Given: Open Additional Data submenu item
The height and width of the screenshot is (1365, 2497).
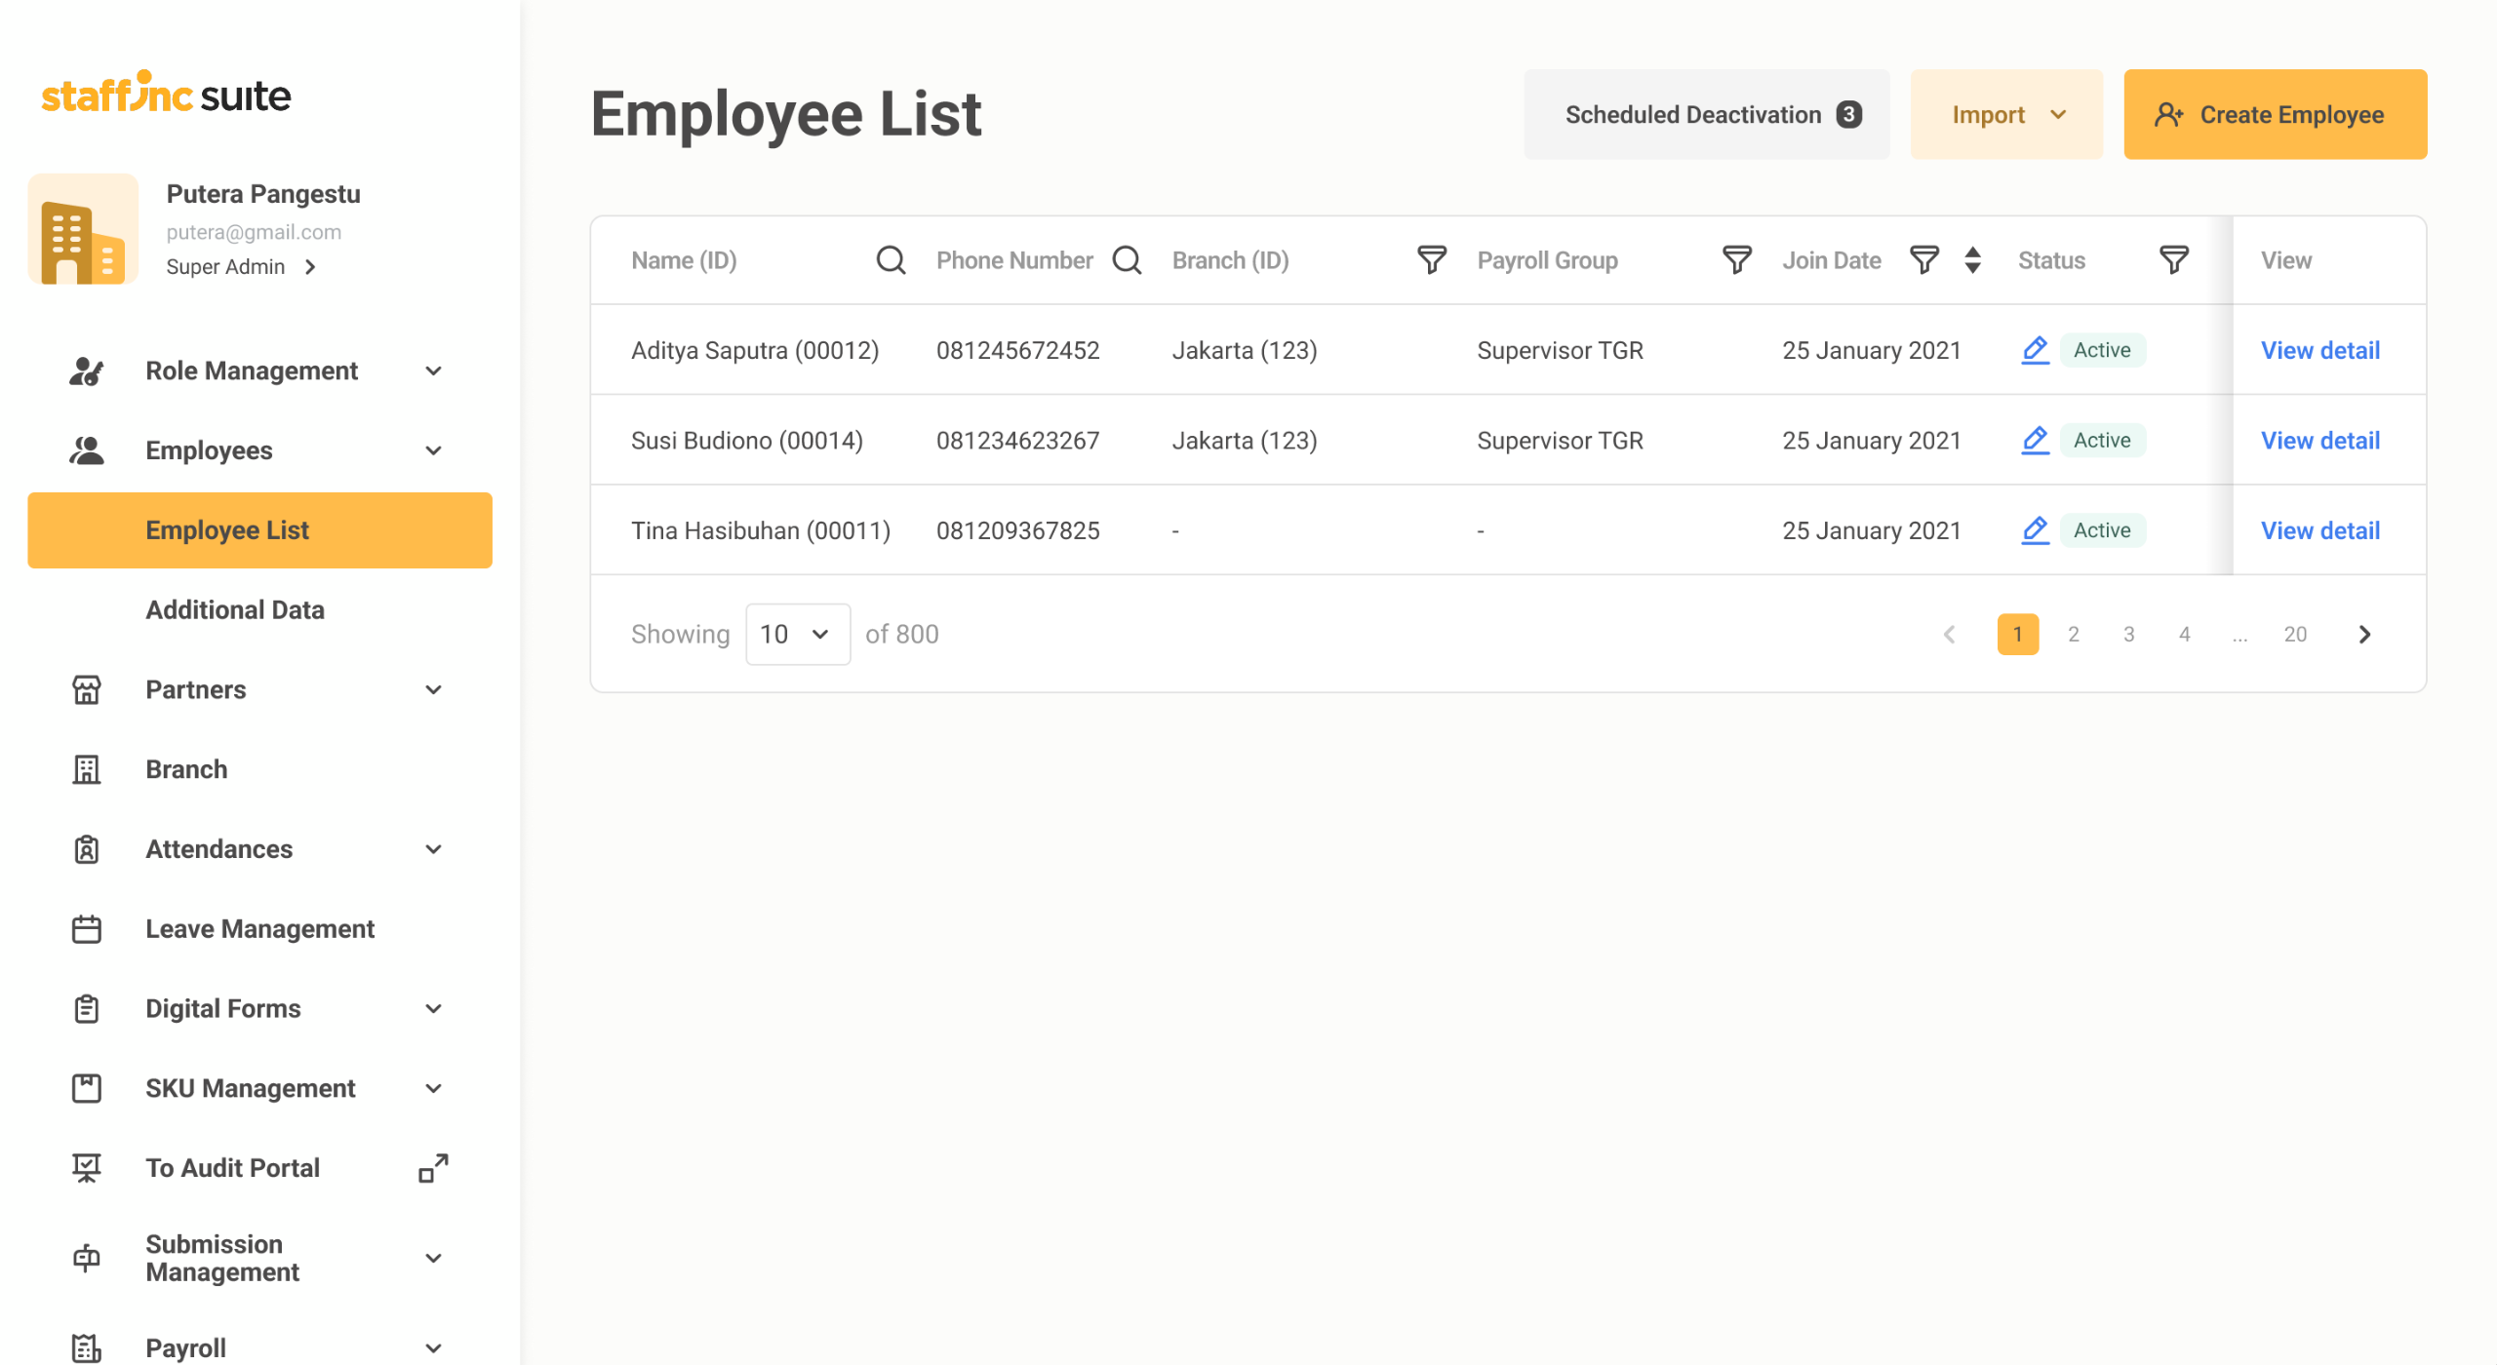Looking at the screenshot, I should click(x=235, y=610).
